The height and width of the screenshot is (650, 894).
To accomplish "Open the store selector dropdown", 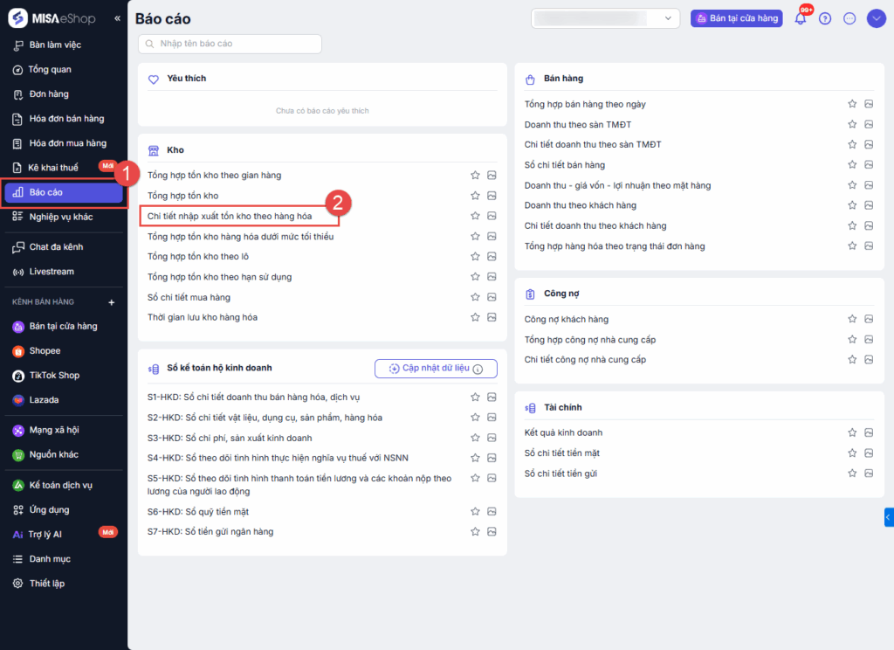I will pos(605,18).
